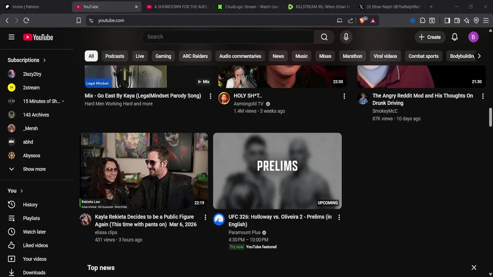
Task: Click the Brave Rewards triangle icon
Action: [373, 20]
